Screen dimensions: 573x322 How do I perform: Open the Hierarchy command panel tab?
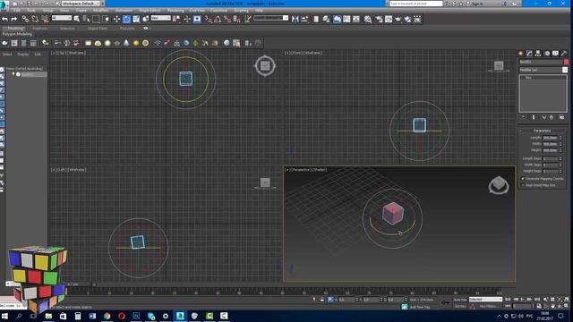[x=538, y=54]
